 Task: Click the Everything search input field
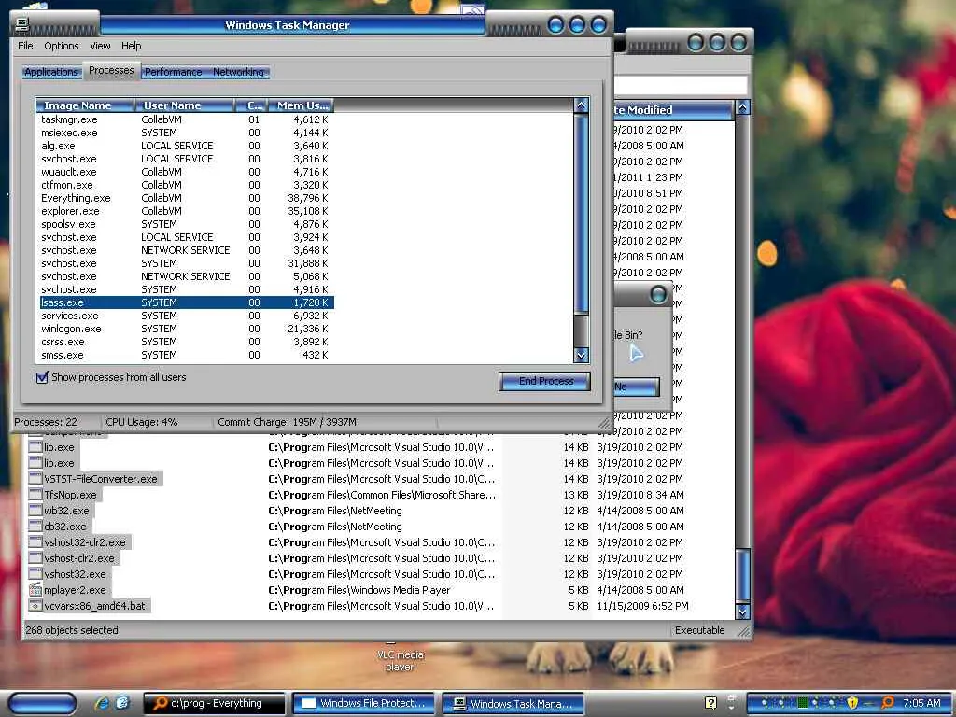click(681, 85)
